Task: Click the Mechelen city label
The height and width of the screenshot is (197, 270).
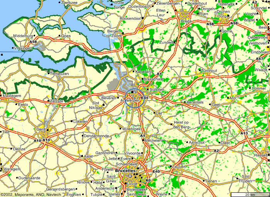Action: click(154, 141)
